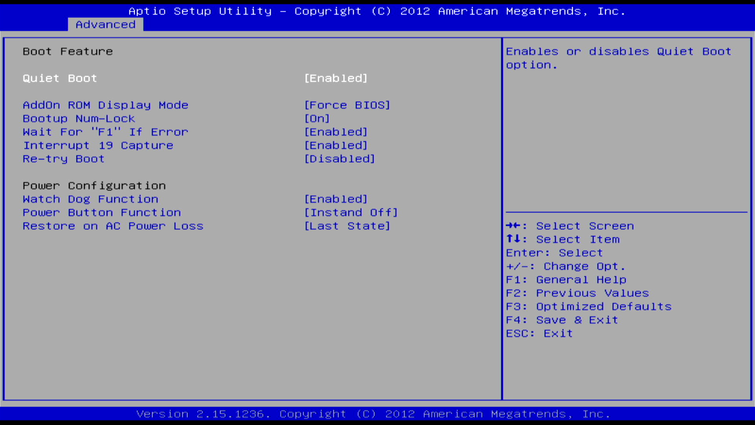Click the F4: Save & Exit hint
Viewport: 755px width, 425px height.
(x=562, y=320)
